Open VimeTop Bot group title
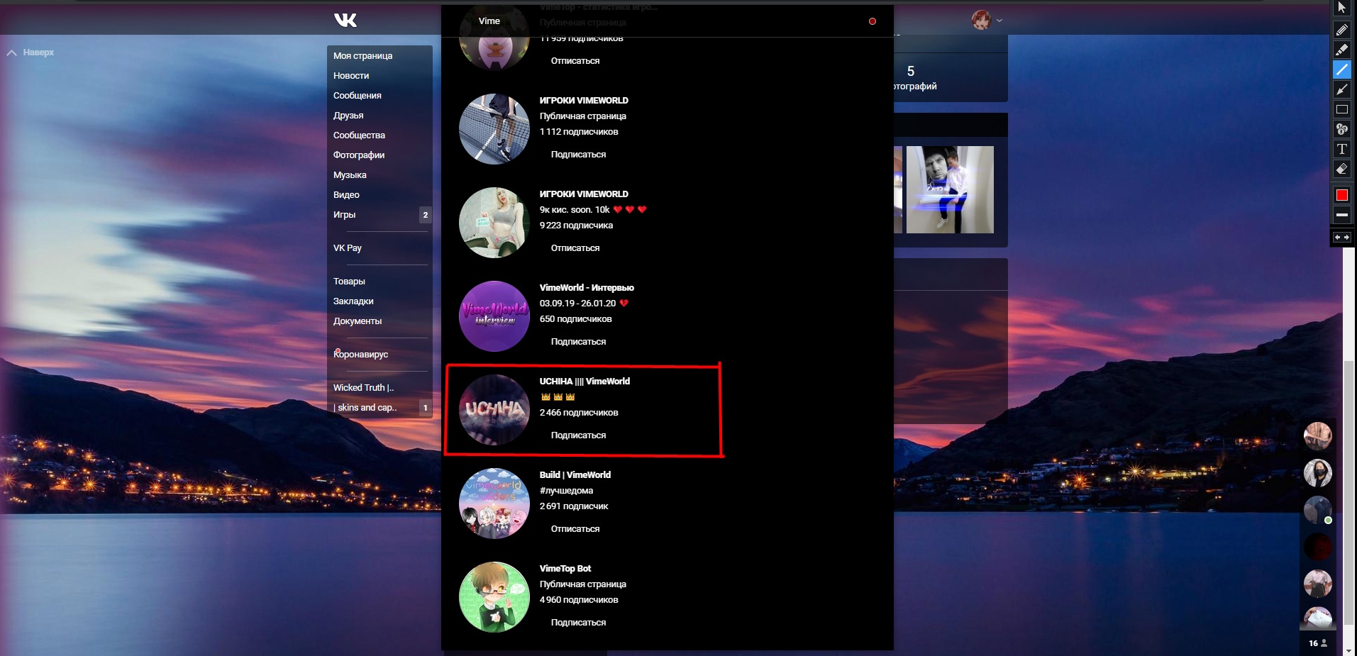Image resolution: width=1357 pixels, height=656 pixels. point(565,568)
